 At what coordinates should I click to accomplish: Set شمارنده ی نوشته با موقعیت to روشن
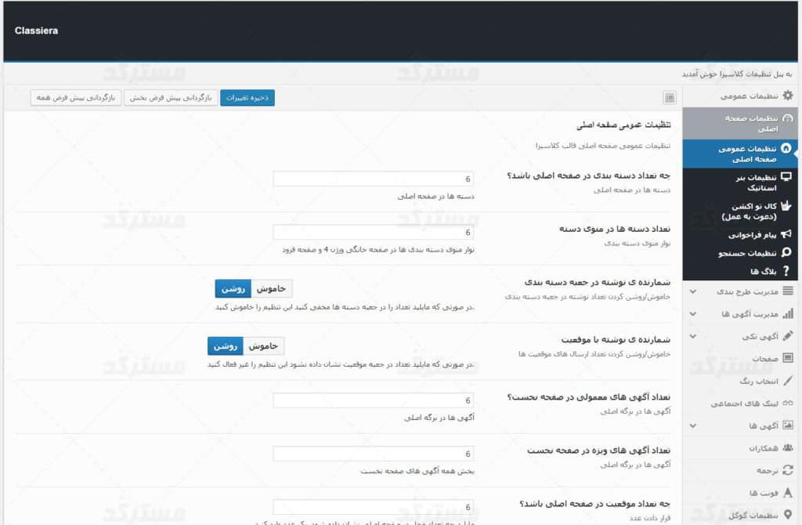[226, 346]
